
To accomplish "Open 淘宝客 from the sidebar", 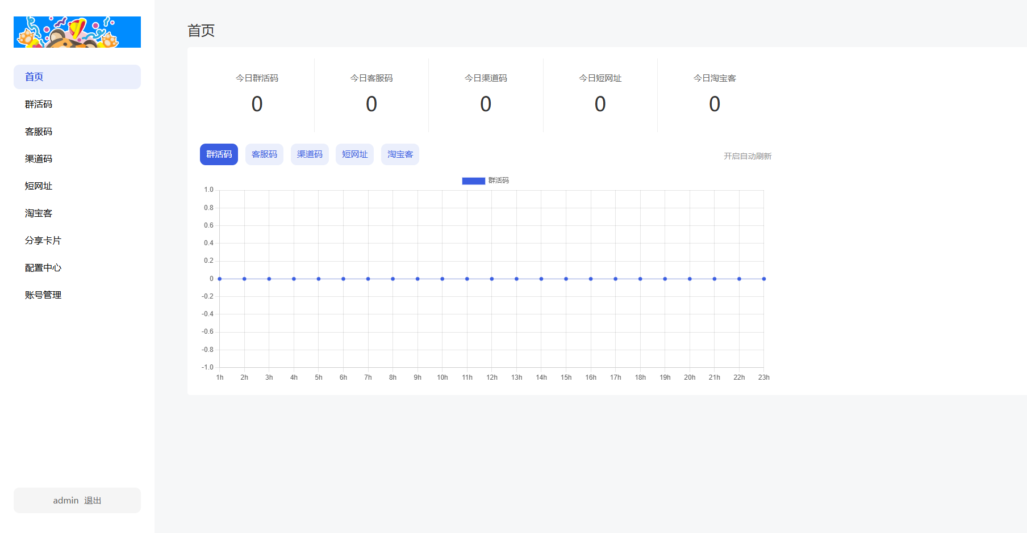I will pos(39,213).
